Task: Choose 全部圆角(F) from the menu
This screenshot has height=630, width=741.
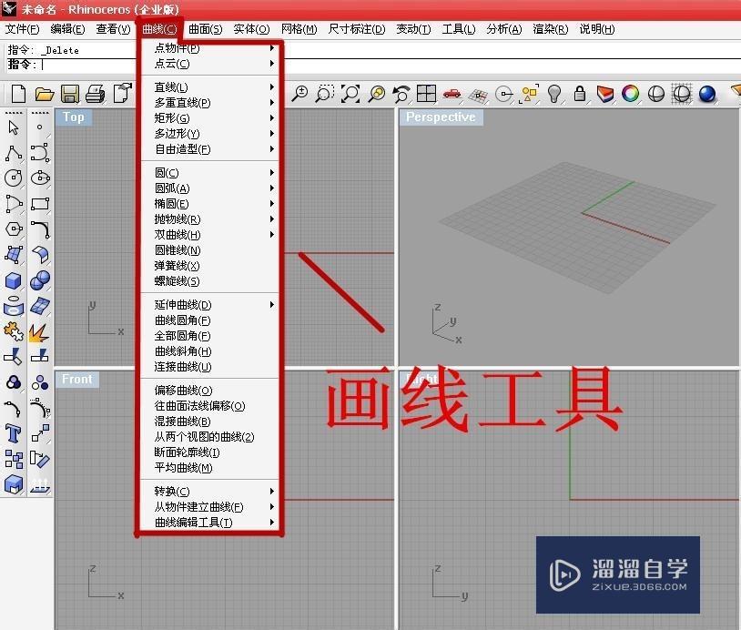Action: [x=209, y=336]
